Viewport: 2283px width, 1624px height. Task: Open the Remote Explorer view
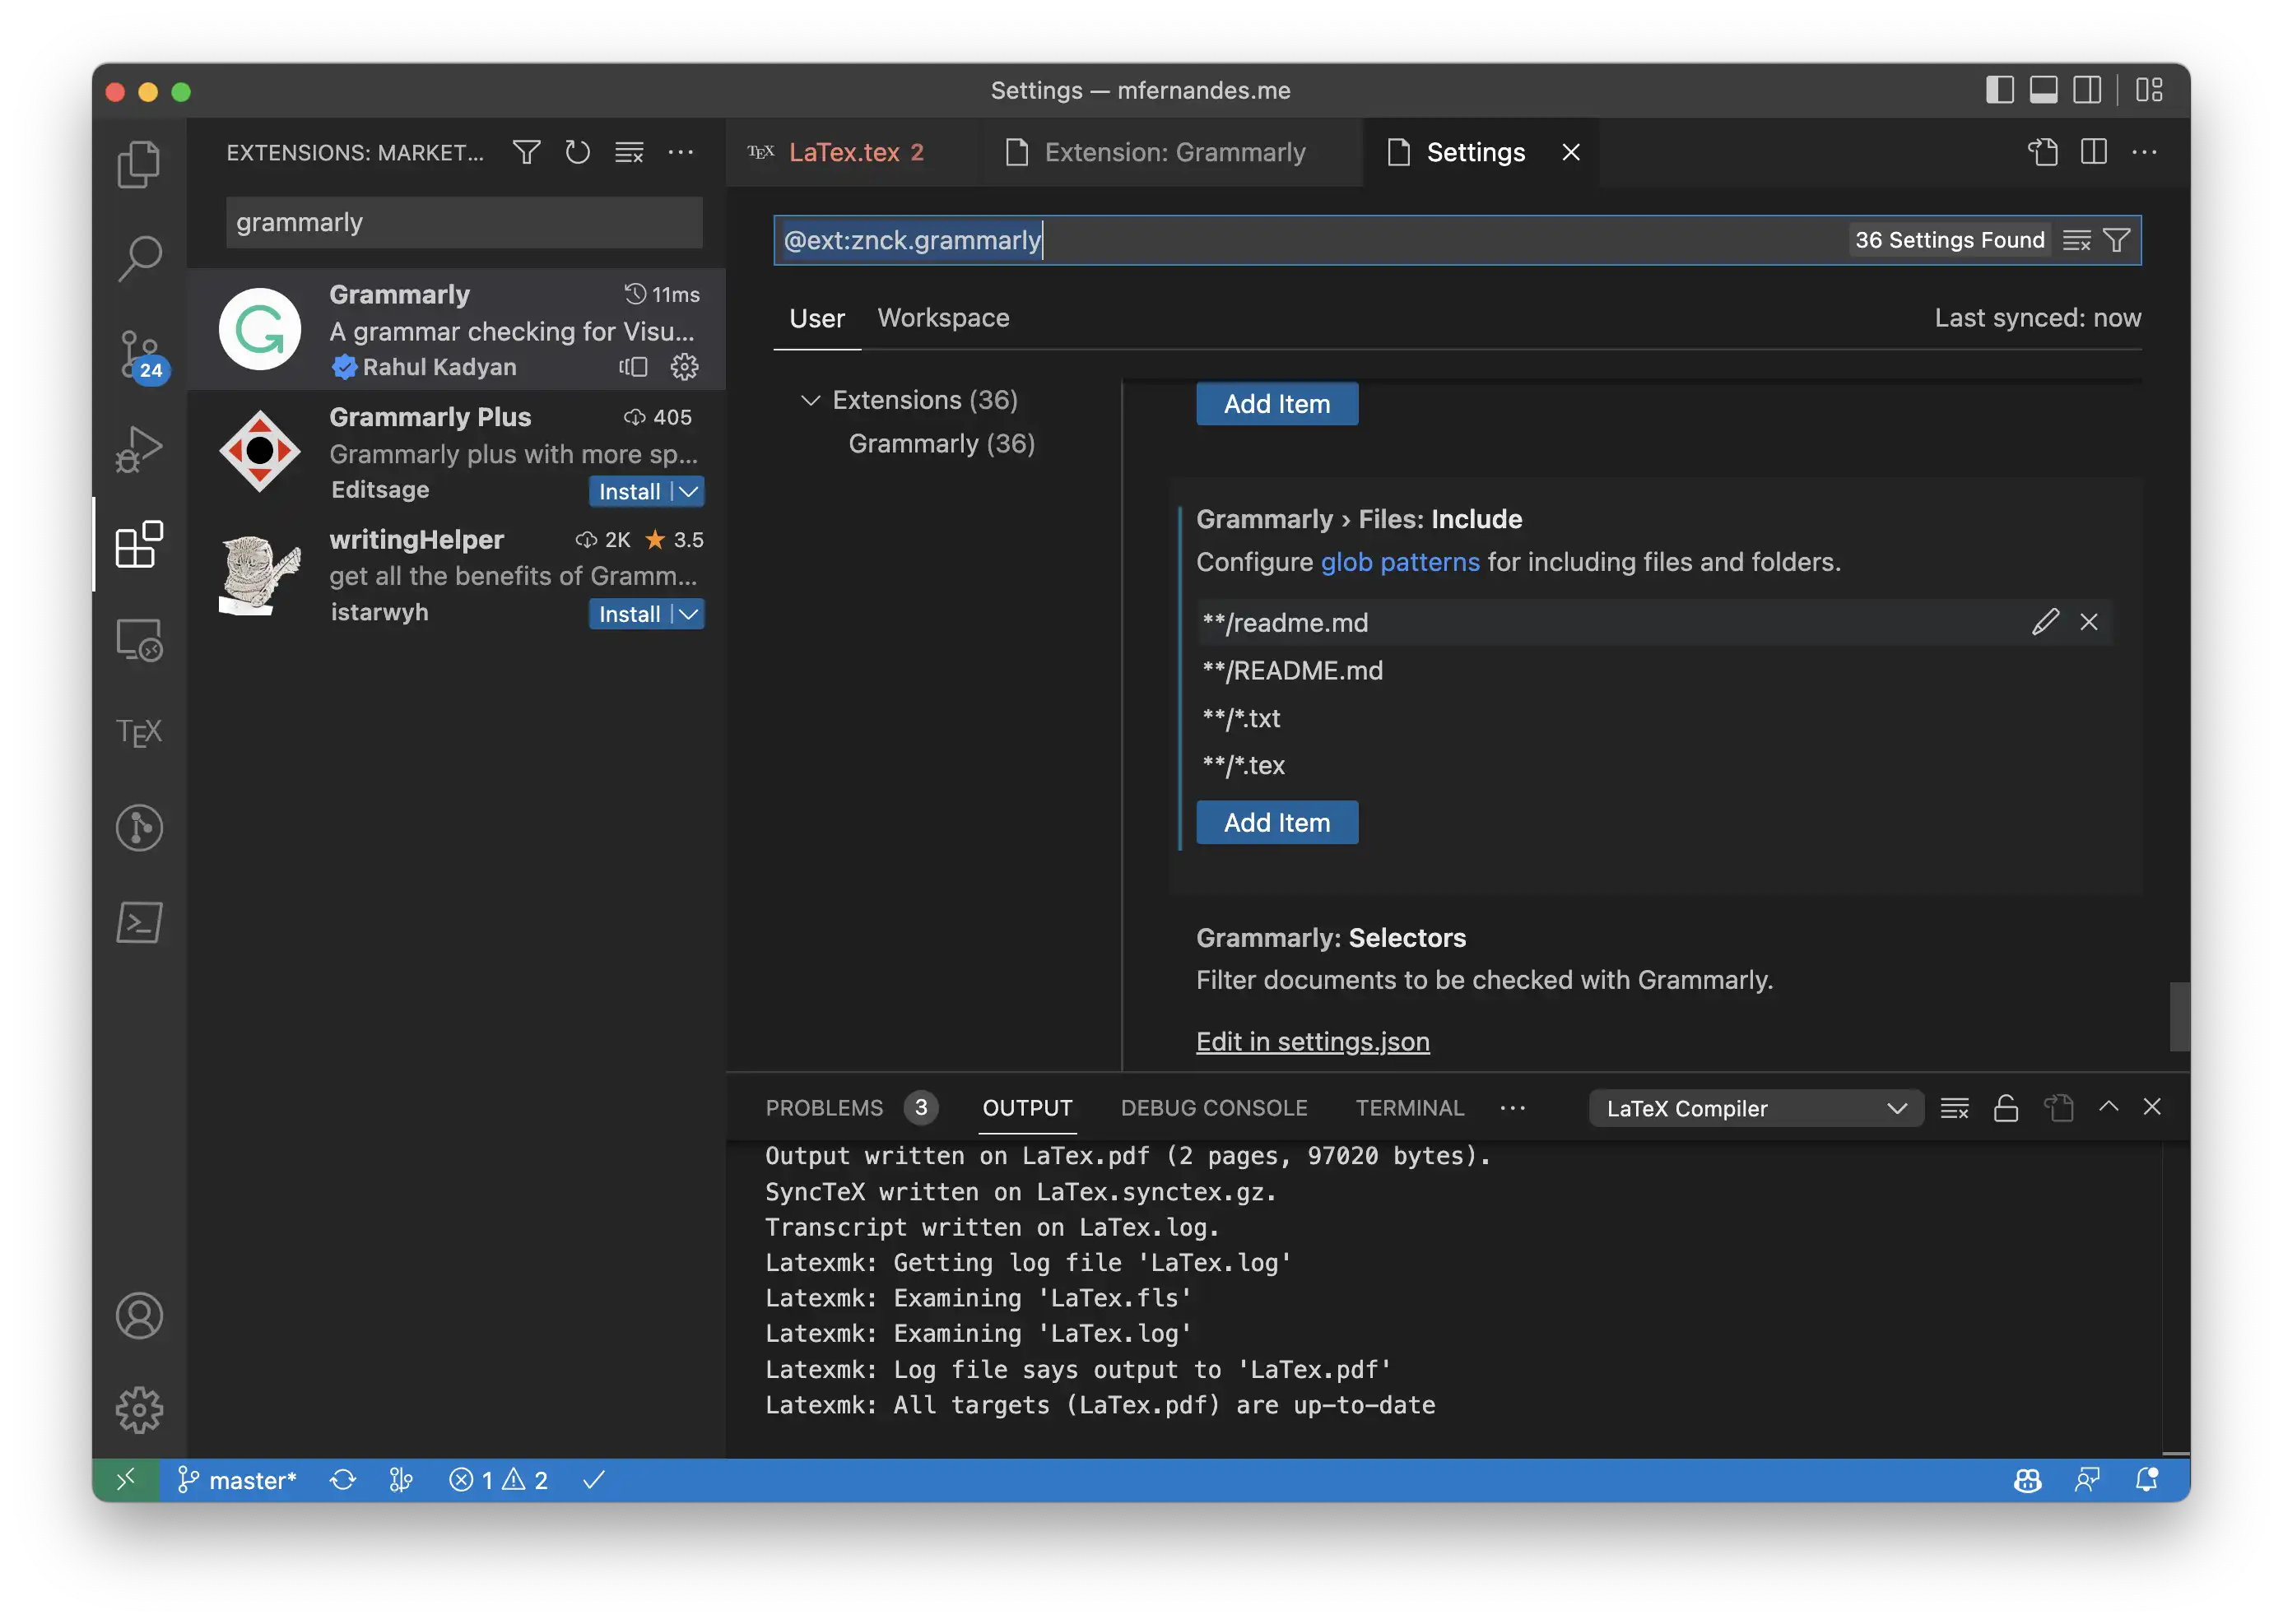pyautogui.click(x=139, y=639)
